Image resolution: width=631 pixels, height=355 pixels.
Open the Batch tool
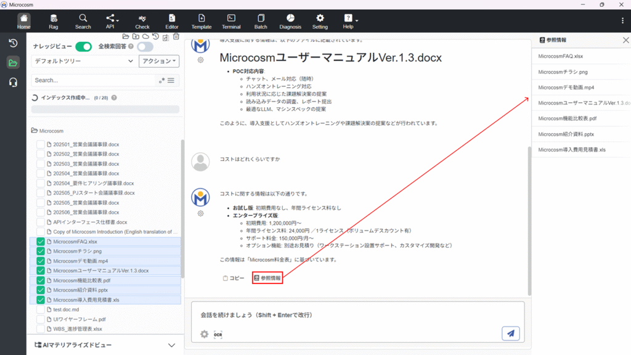261,21
